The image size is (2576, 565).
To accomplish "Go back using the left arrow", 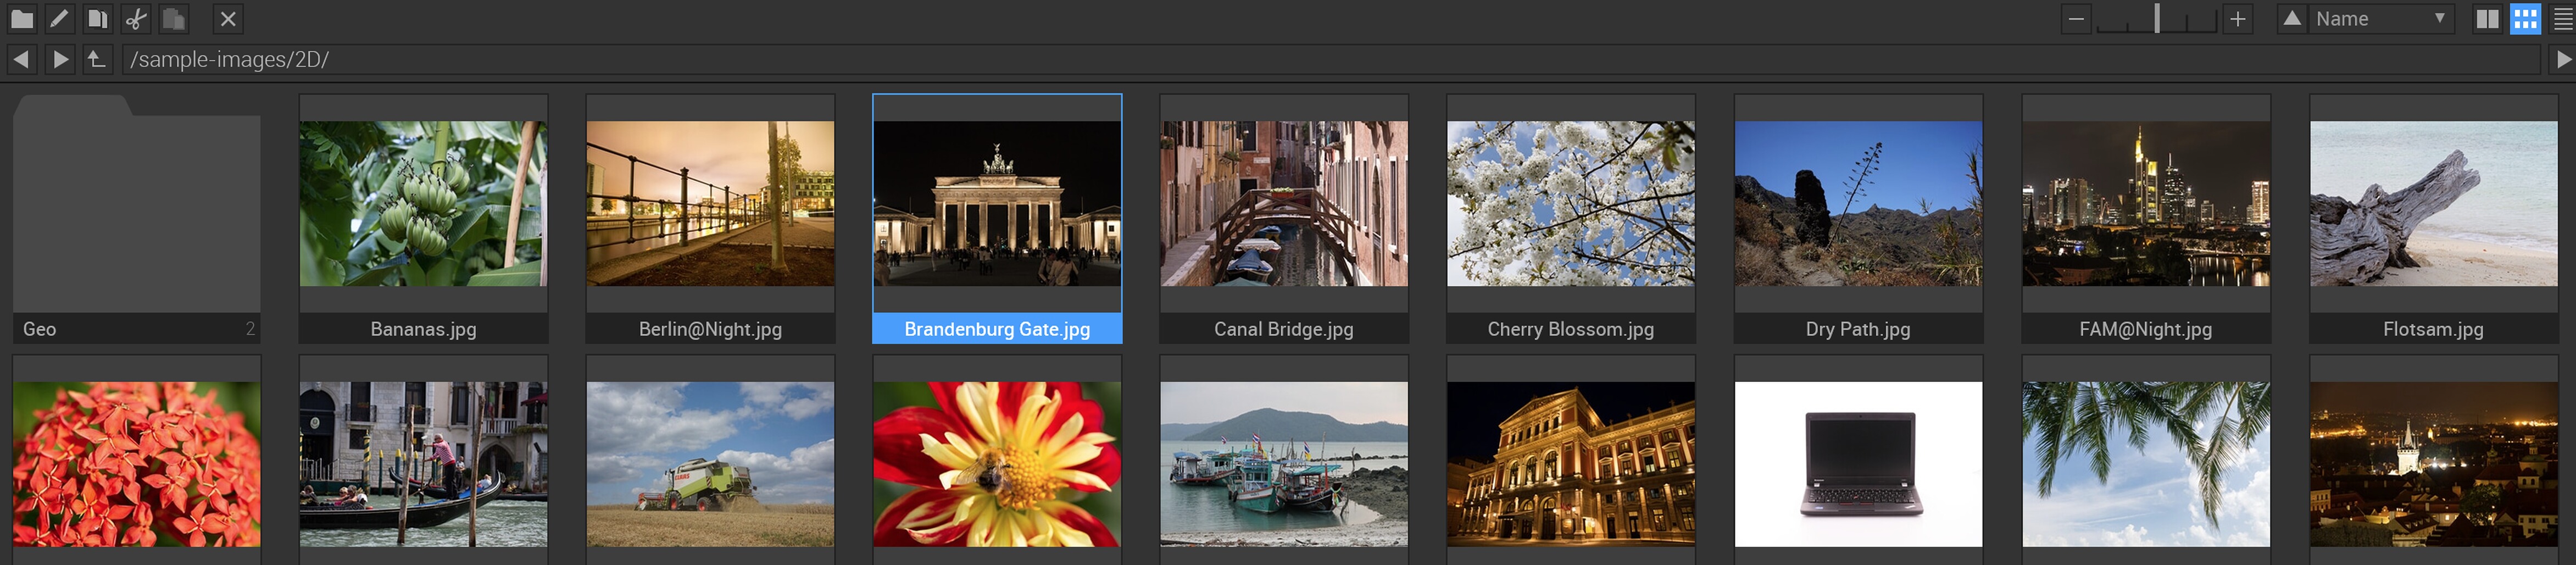I will [x=21, y=60].
